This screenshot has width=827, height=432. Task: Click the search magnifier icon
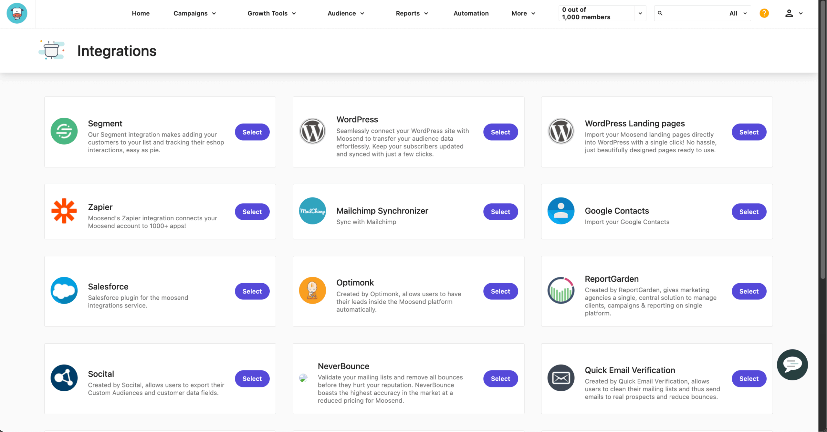coord(660,13)
